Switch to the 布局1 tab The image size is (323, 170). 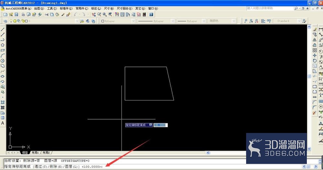35,153
